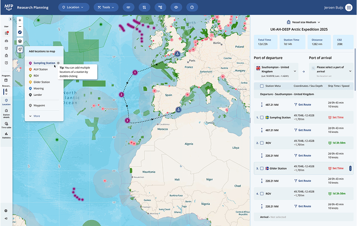This screenshot has height=226, width=357.
Task: Open the Location dropdown in the header
Action: coord(73,7)
